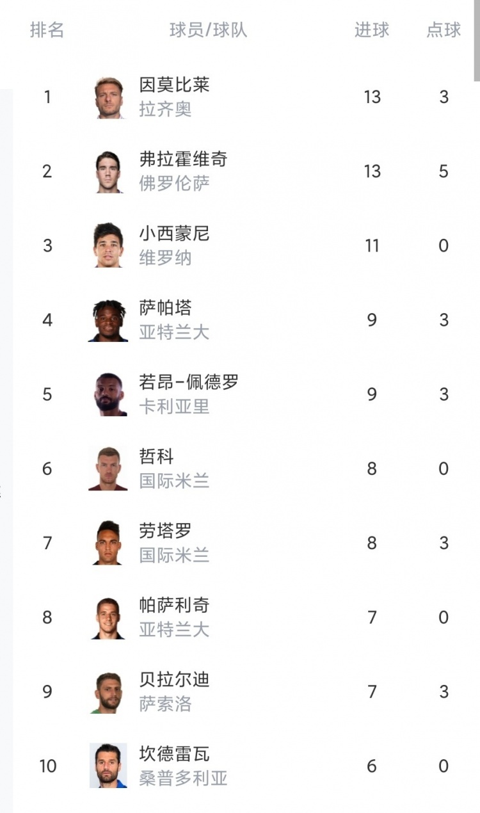The image size is (480, 813).
Task: Open player name 贝拉尔迪
Action: click(x=174, y=679)
